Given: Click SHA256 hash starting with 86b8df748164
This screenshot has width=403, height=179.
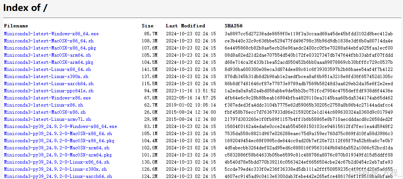Looking at the screenshot, I should click(x=309, y=84).
